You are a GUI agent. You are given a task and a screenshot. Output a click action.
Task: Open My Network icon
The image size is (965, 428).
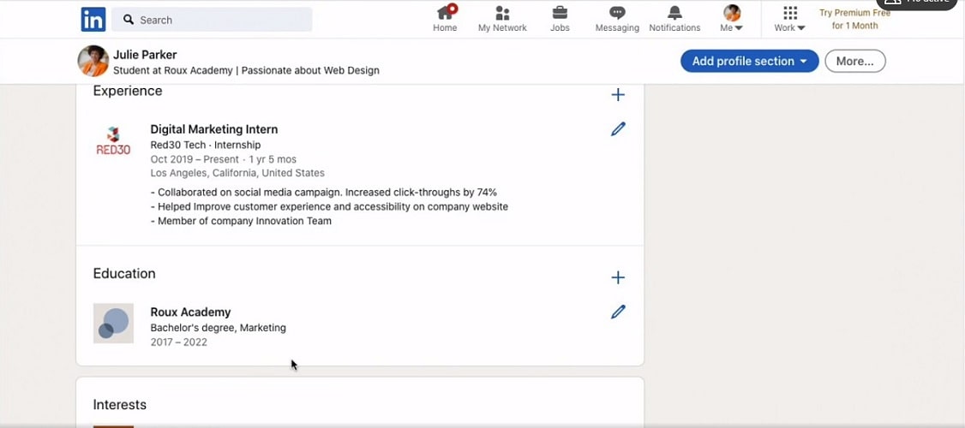click(x=502, y=13)
